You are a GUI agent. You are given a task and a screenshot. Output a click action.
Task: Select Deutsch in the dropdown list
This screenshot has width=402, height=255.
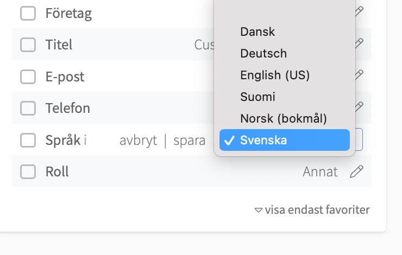(x=263, y=54)
